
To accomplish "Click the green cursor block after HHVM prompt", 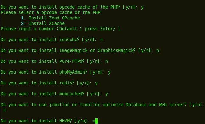I will click(x=96, y=121).
